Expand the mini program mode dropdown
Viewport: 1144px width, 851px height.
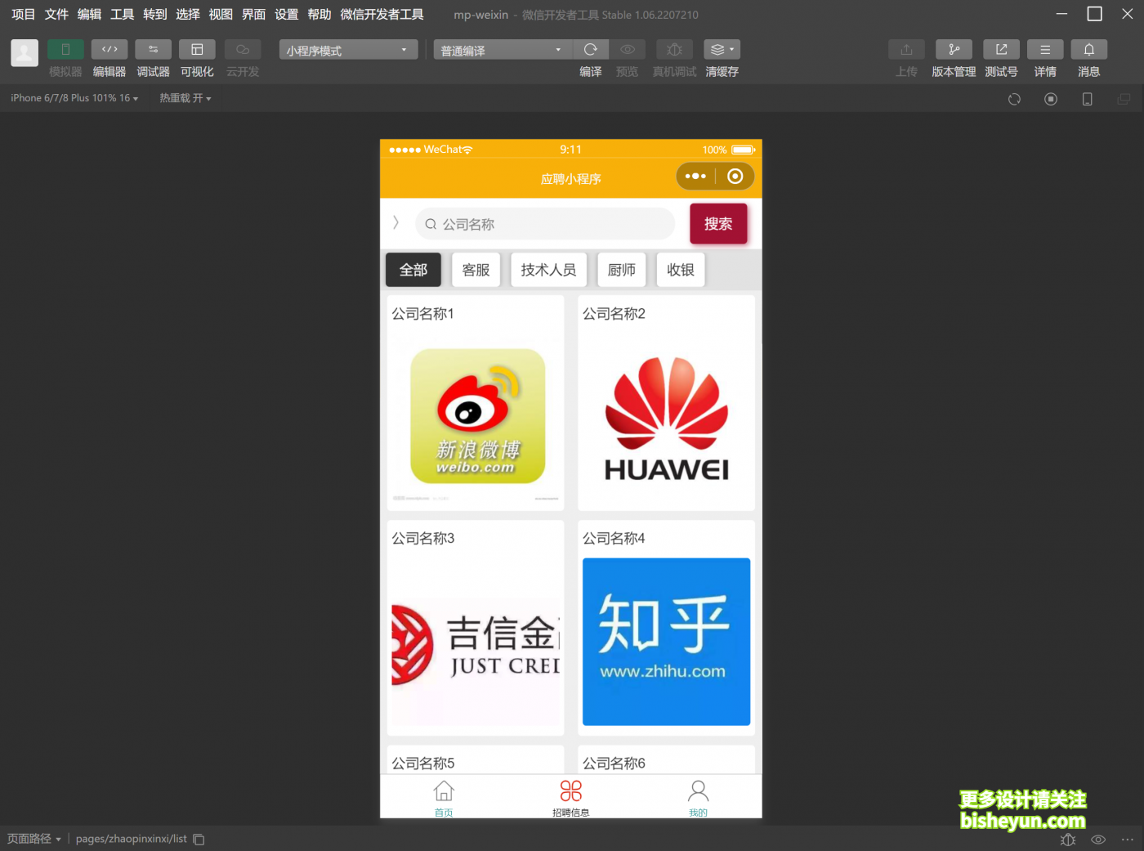point(348,50)
